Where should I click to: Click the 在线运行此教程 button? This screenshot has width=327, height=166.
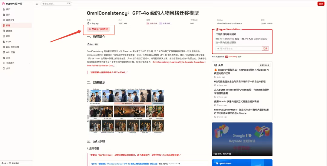(x=98, y=29)
